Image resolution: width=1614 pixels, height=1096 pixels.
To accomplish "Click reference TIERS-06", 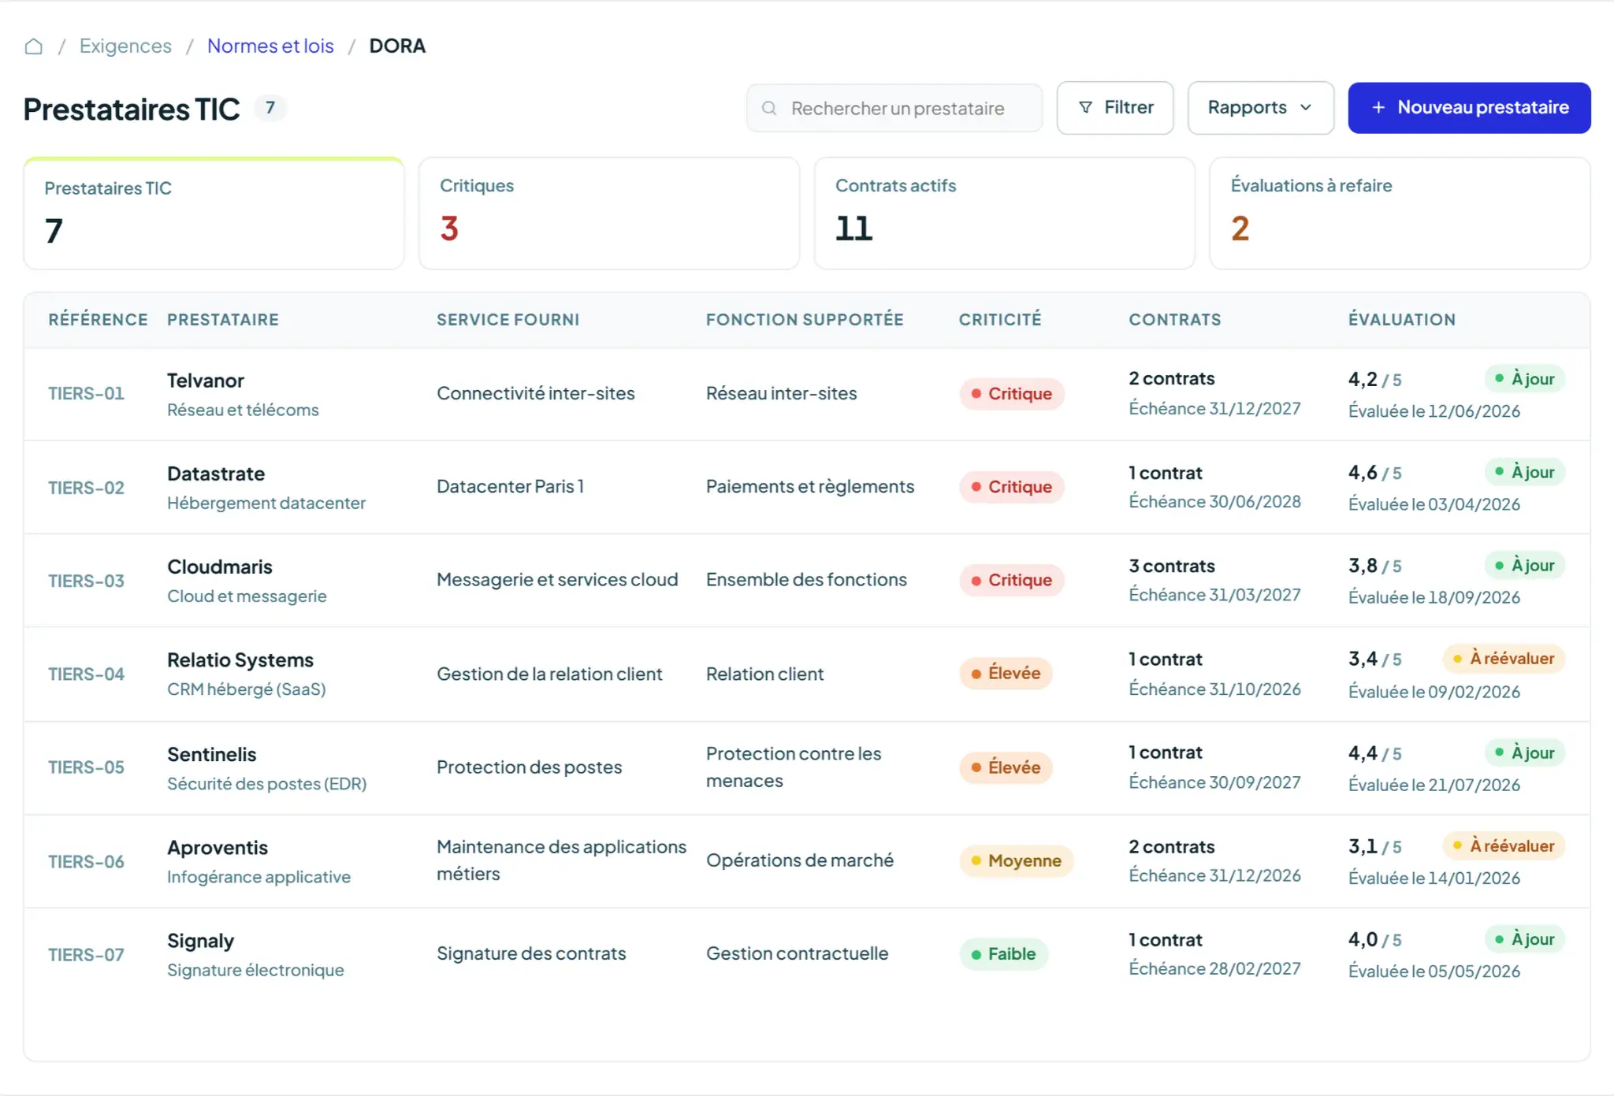I will click(87, 861).
